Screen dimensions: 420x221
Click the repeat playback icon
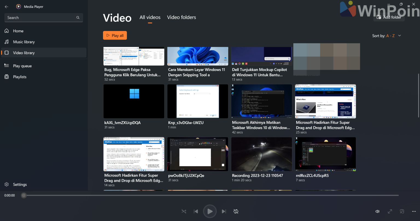[x=236, y=211]
